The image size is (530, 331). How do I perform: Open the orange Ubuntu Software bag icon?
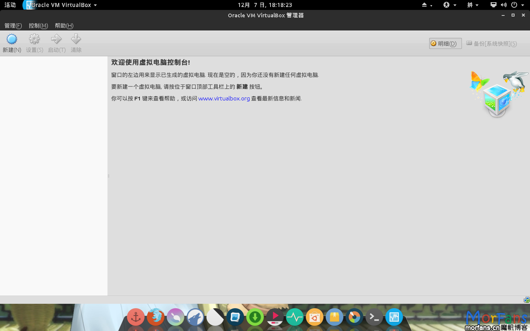point(315,317)
